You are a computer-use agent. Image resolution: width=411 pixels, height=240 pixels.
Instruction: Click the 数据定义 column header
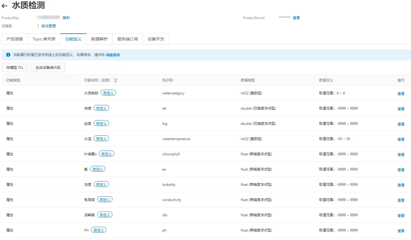pyautogui.click(x=326, y=80)
